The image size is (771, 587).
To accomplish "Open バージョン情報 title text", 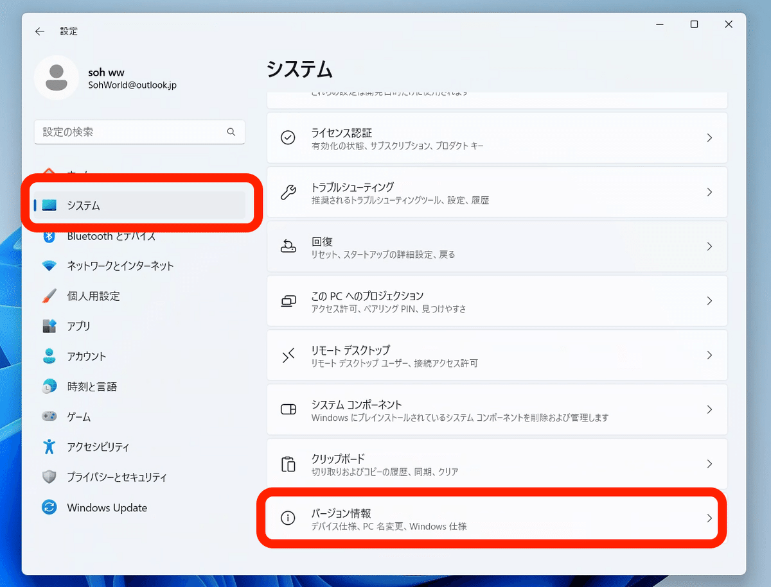I will tap(341, 513).
